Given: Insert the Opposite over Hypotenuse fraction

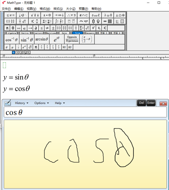Looking at the screenshot, I should point(72,39).
